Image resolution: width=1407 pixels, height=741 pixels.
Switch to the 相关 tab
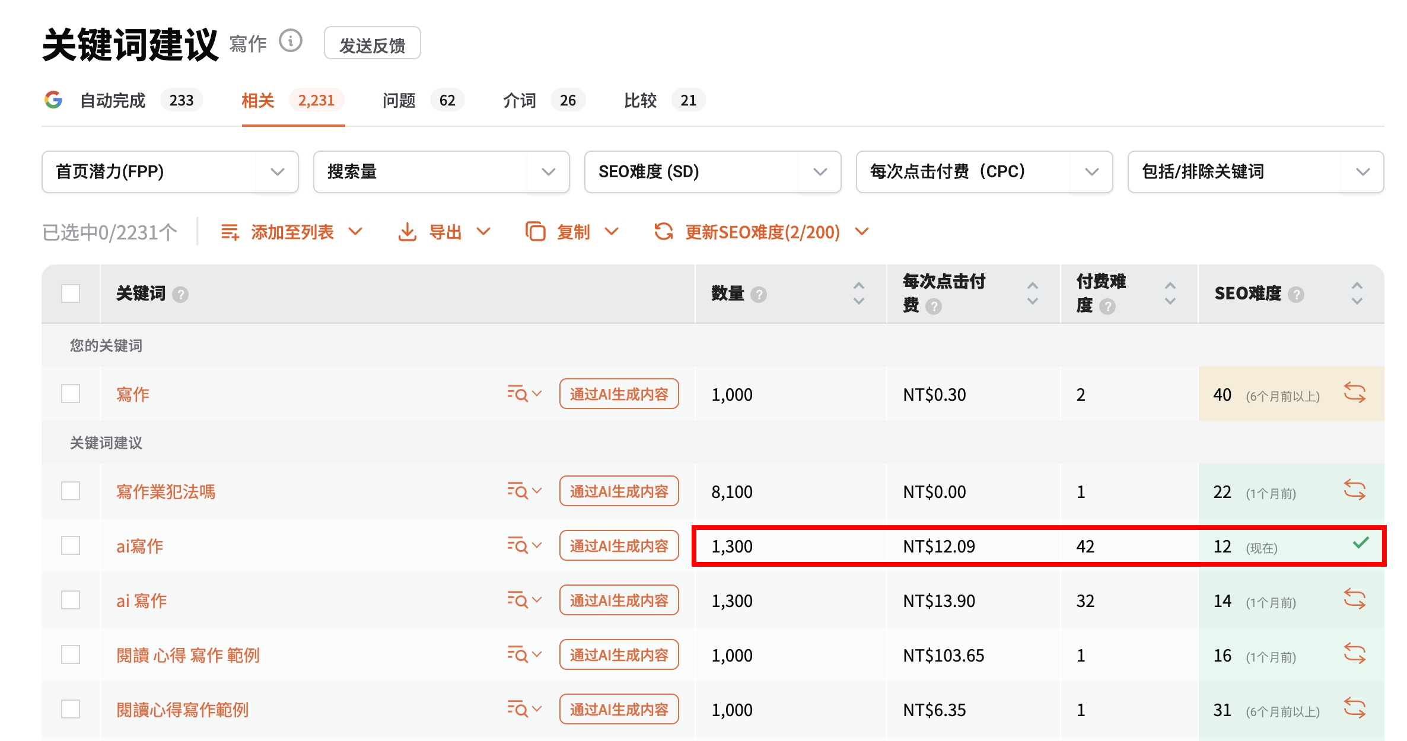(x=293, y=100)
